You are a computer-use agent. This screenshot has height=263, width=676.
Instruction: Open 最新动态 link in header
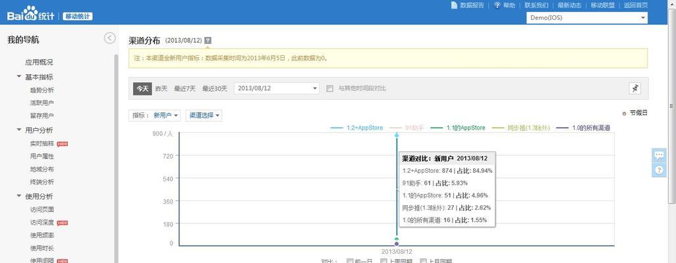pos(569,5)
